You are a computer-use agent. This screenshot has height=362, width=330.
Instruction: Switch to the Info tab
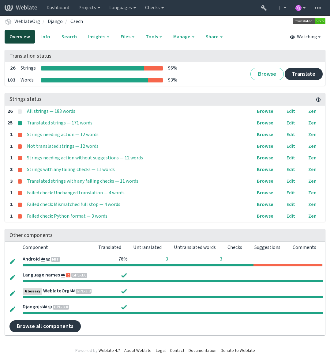(x=46, y=37)
